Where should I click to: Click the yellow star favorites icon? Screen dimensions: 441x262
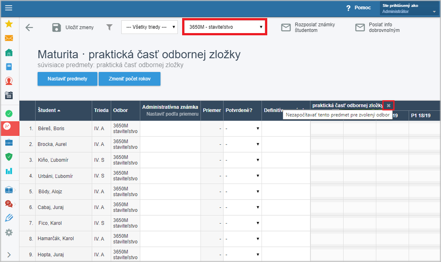[x=9, y=24]
